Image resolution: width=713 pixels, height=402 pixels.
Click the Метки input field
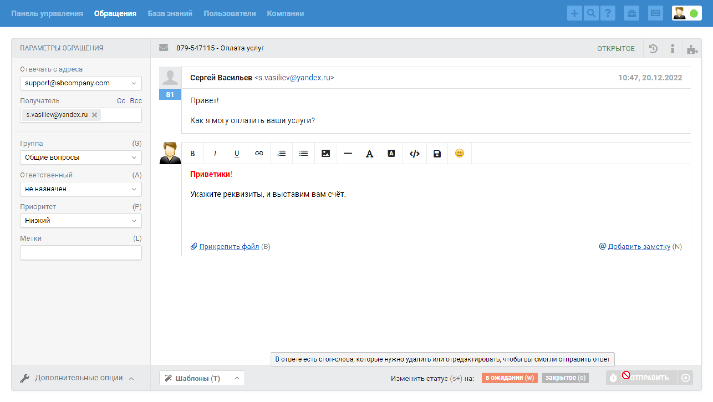point(81,253)
